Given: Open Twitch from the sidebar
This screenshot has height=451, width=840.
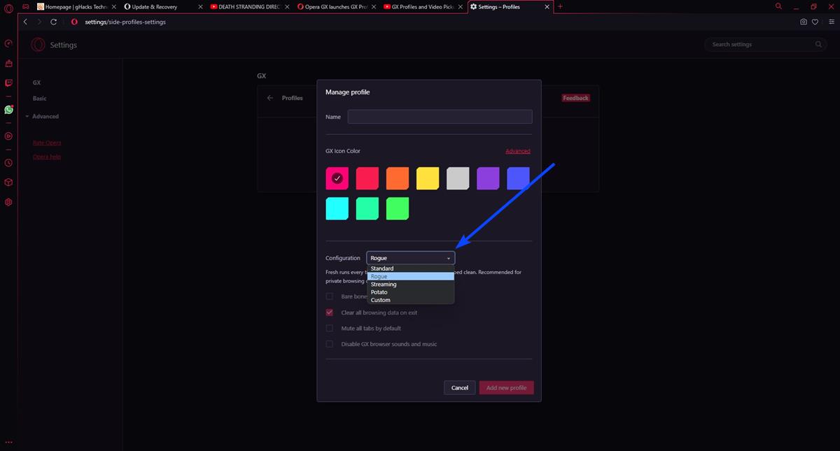Looking at the screenshot, I should pos(8,80).
